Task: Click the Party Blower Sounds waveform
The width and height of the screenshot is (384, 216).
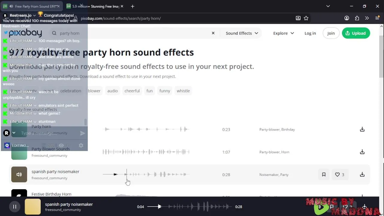Action: coord(146,152)
